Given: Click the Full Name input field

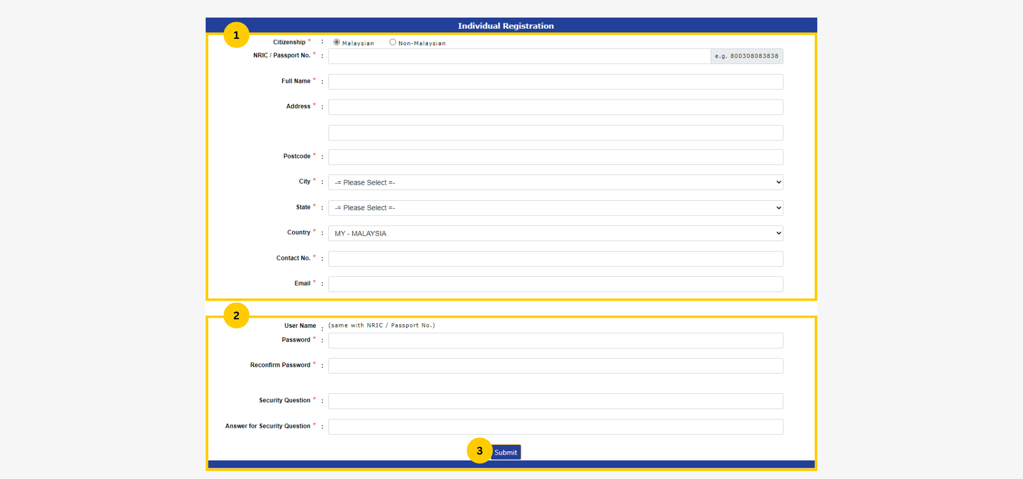Looking at the screenshot, I should 555,81.
